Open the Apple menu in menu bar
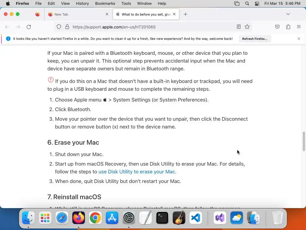The width and height of the screenshot is (306, 230). click(8, 4)
